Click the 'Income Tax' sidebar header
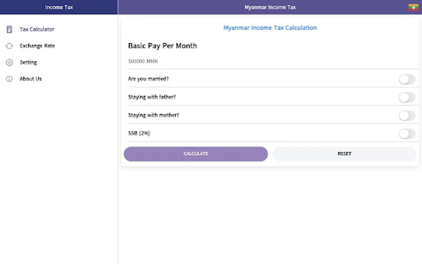The height and width of the screenshot is (264, 422). tap(59, 7)
